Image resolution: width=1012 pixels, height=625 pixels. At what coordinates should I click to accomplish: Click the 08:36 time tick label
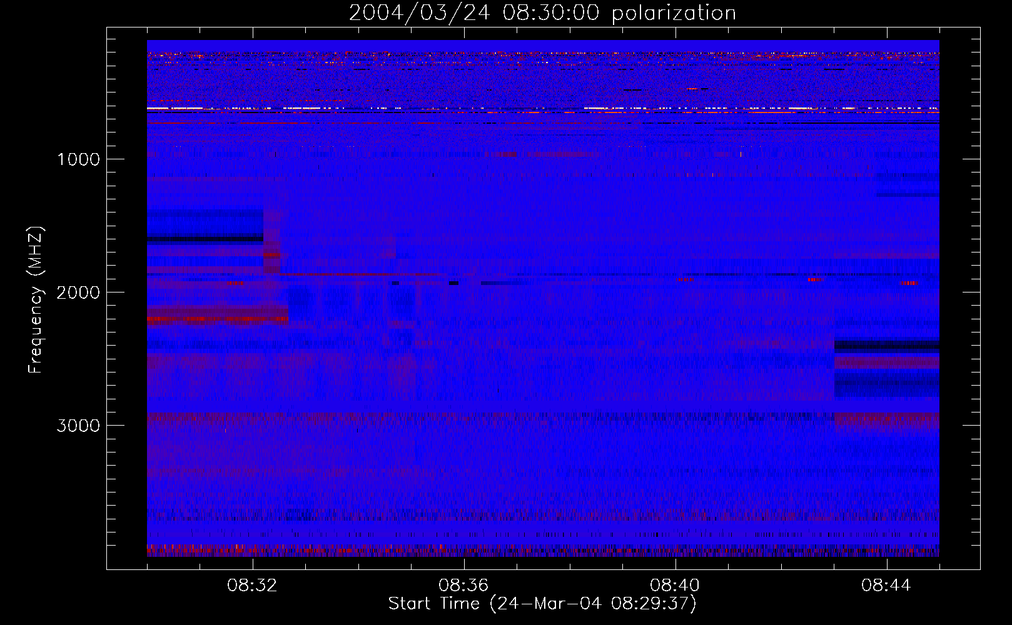coord(463,586)
